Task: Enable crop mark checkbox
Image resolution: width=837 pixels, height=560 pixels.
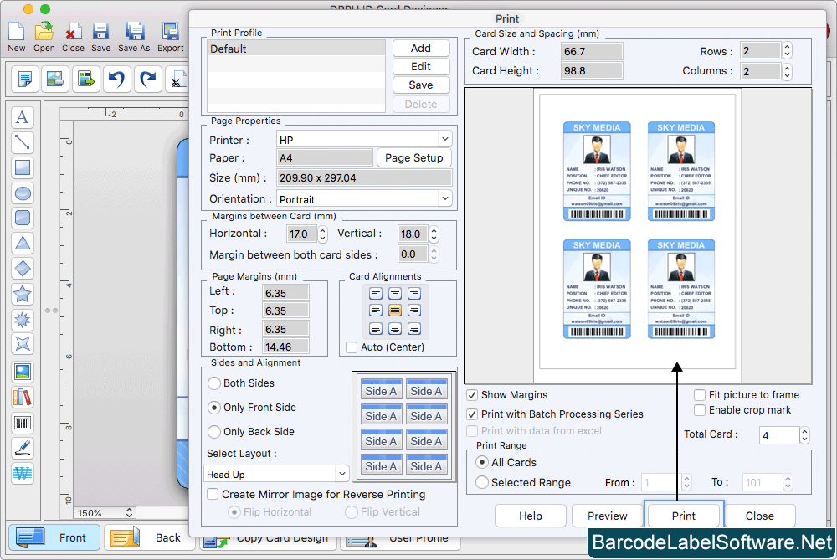Action: click(699, 410)
